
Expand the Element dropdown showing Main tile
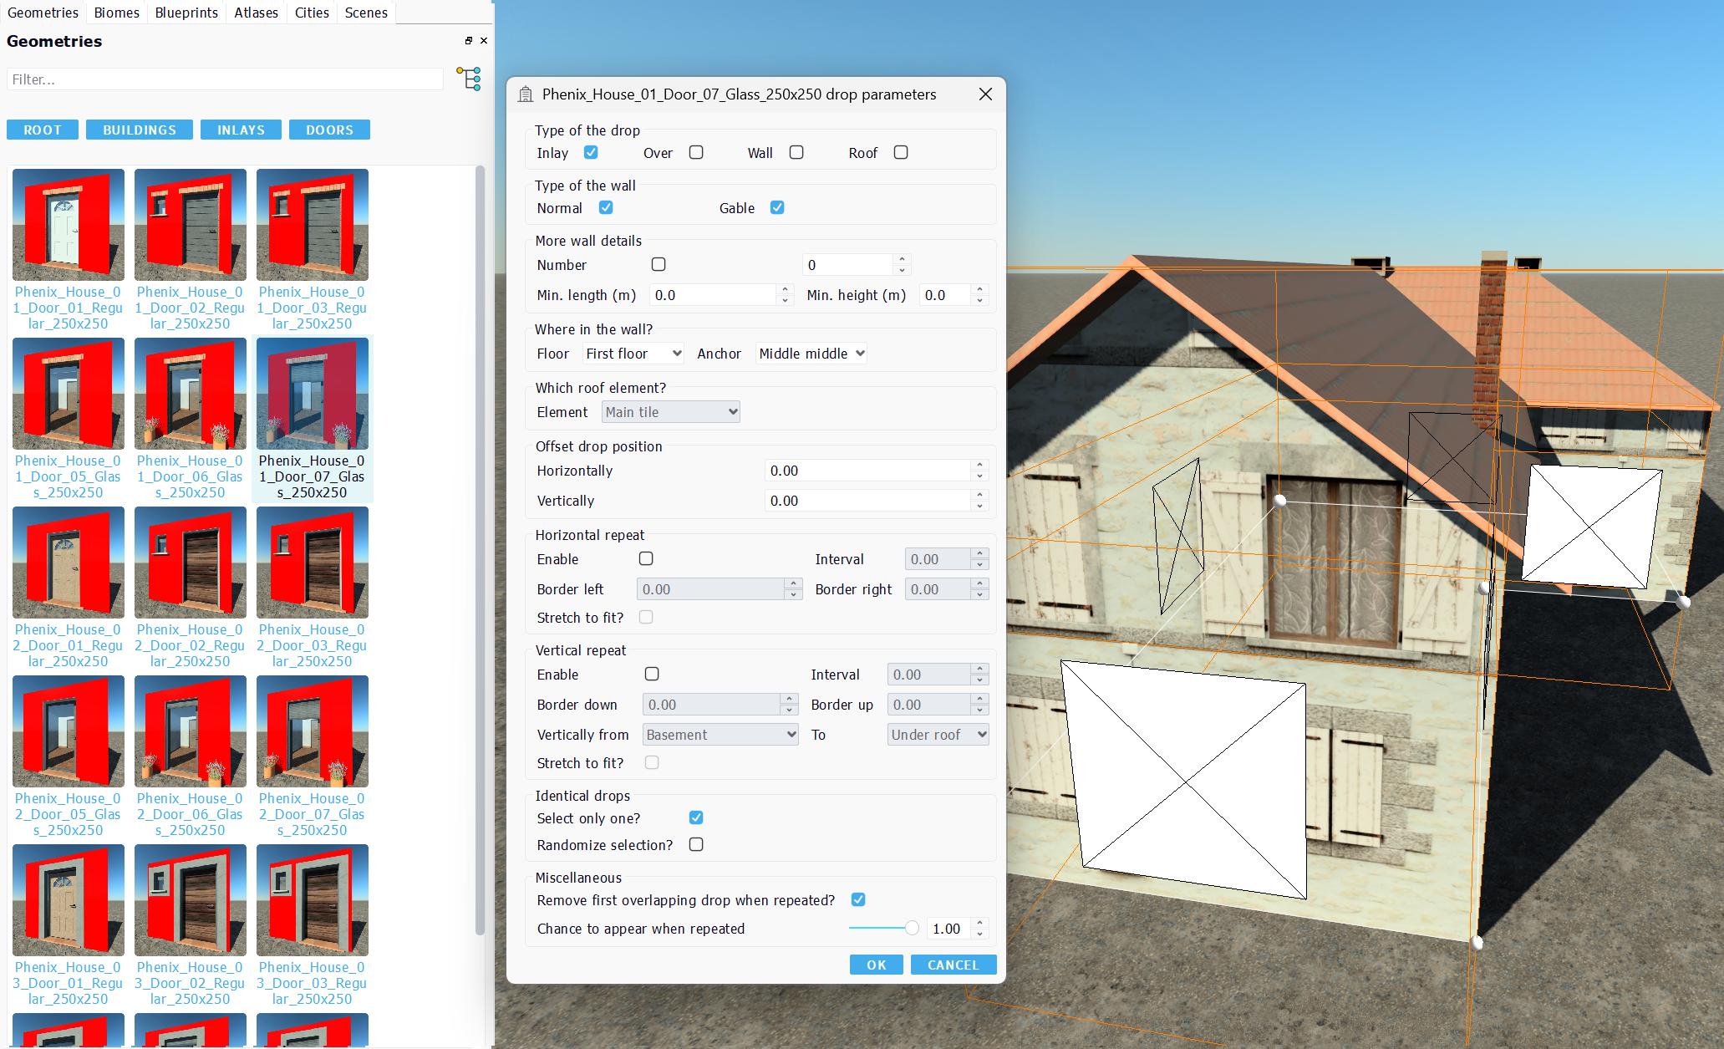pos(671,412)
